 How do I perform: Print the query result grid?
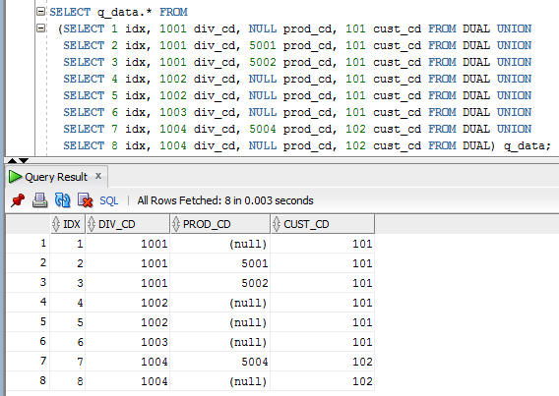point(40,200)
